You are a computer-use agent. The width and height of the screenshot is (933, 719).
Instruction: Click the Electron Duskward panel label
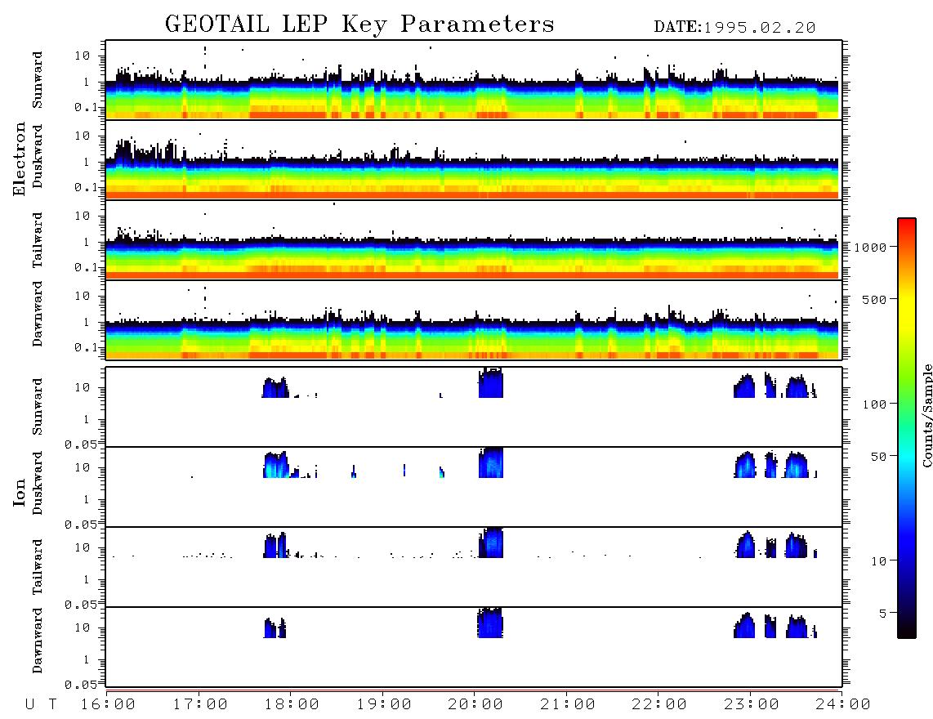(38, 156)
